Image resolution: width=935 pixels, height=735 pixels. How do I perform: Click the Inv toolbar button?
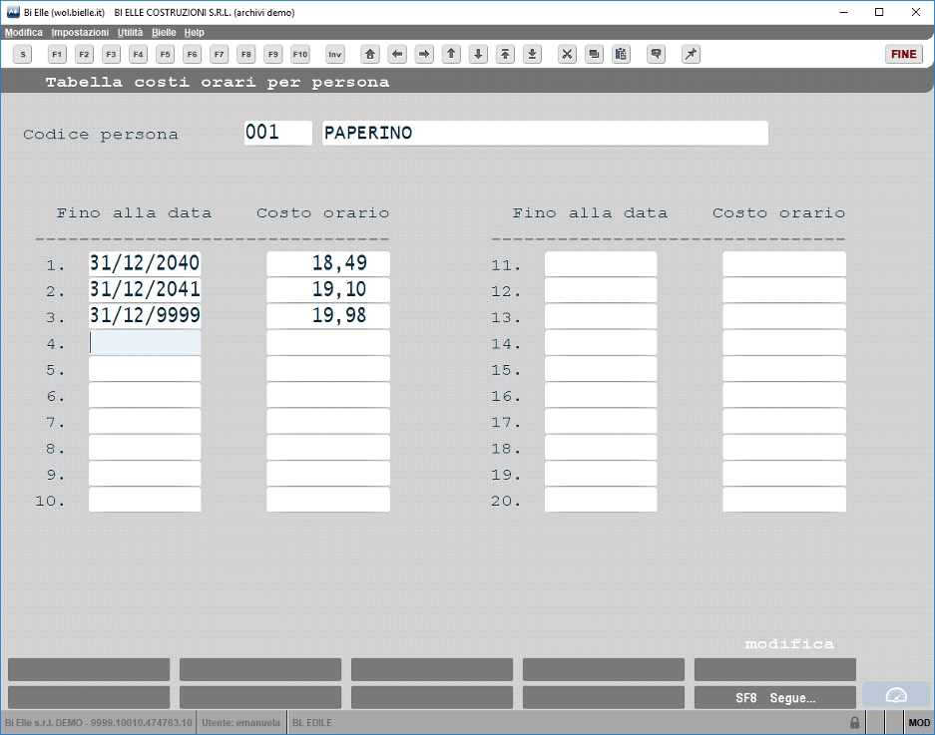335,54
